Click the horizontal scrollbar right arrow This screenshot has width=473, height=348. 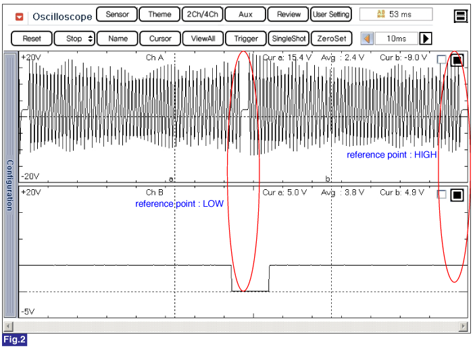463,326
